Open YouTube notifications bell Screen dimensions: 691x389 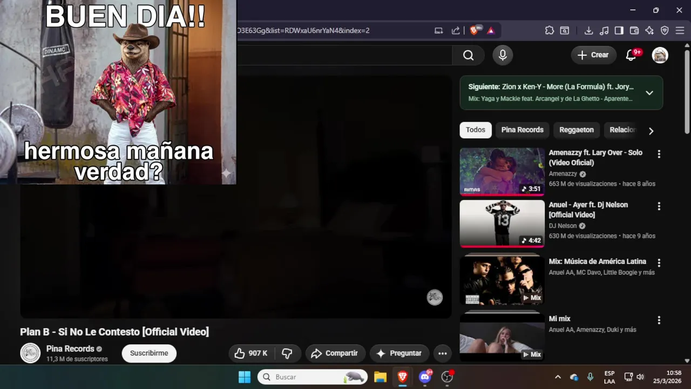click(631, 55)
